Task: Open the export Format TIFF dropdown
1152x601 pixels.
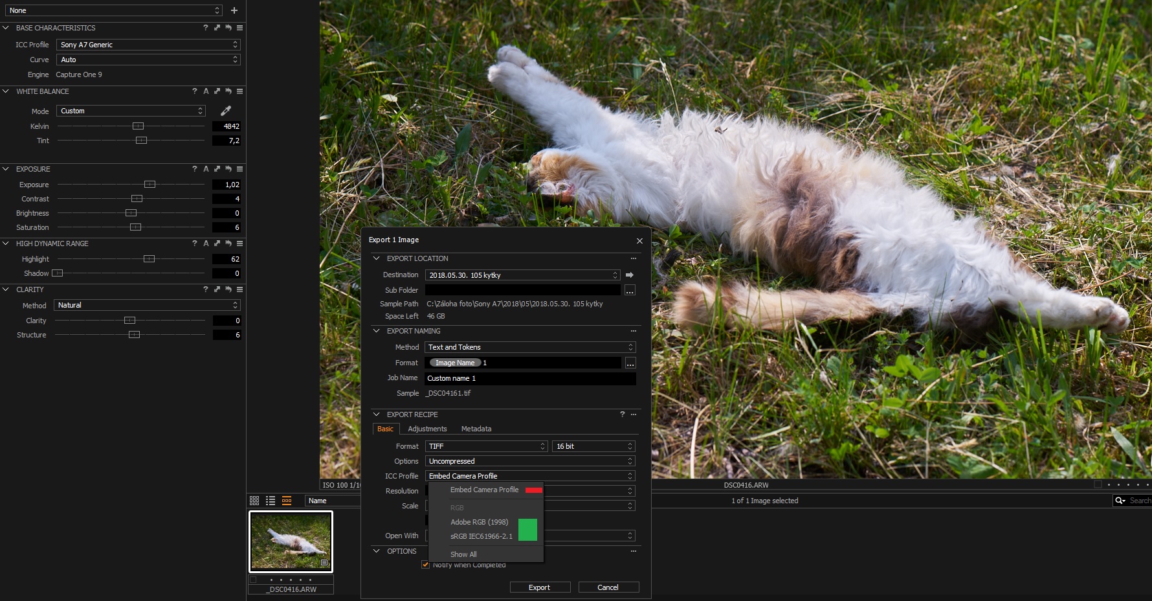Action: tap(486, 446)
